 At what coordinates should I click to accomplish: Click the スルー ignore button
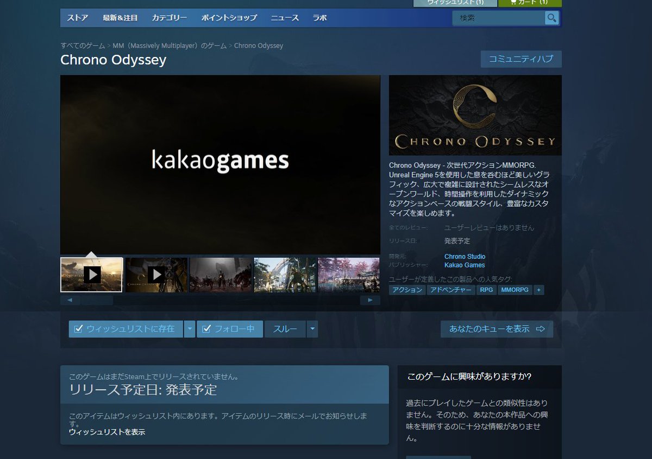[285, 329]
